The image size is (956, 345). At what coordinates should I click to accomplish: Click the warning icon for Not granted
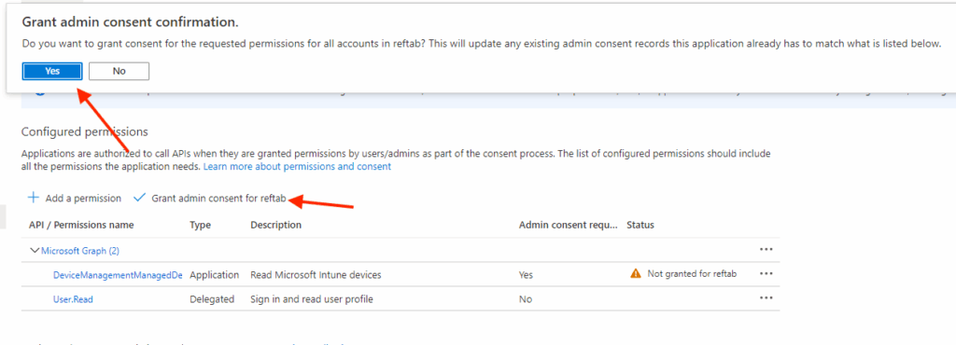[x=636, y=274]
